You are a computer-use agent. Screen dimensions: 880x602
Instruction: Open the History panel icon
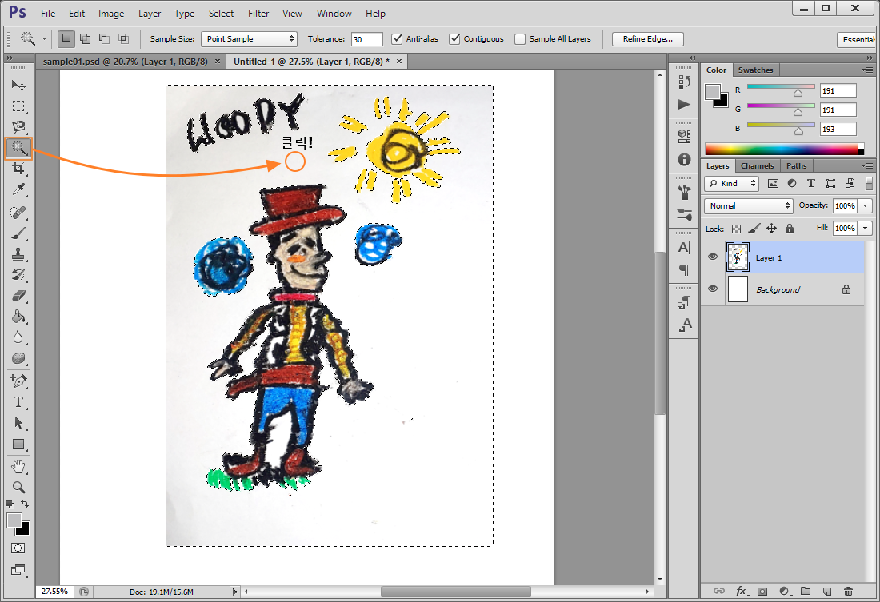pyautogui.click(x=684, y=82)
